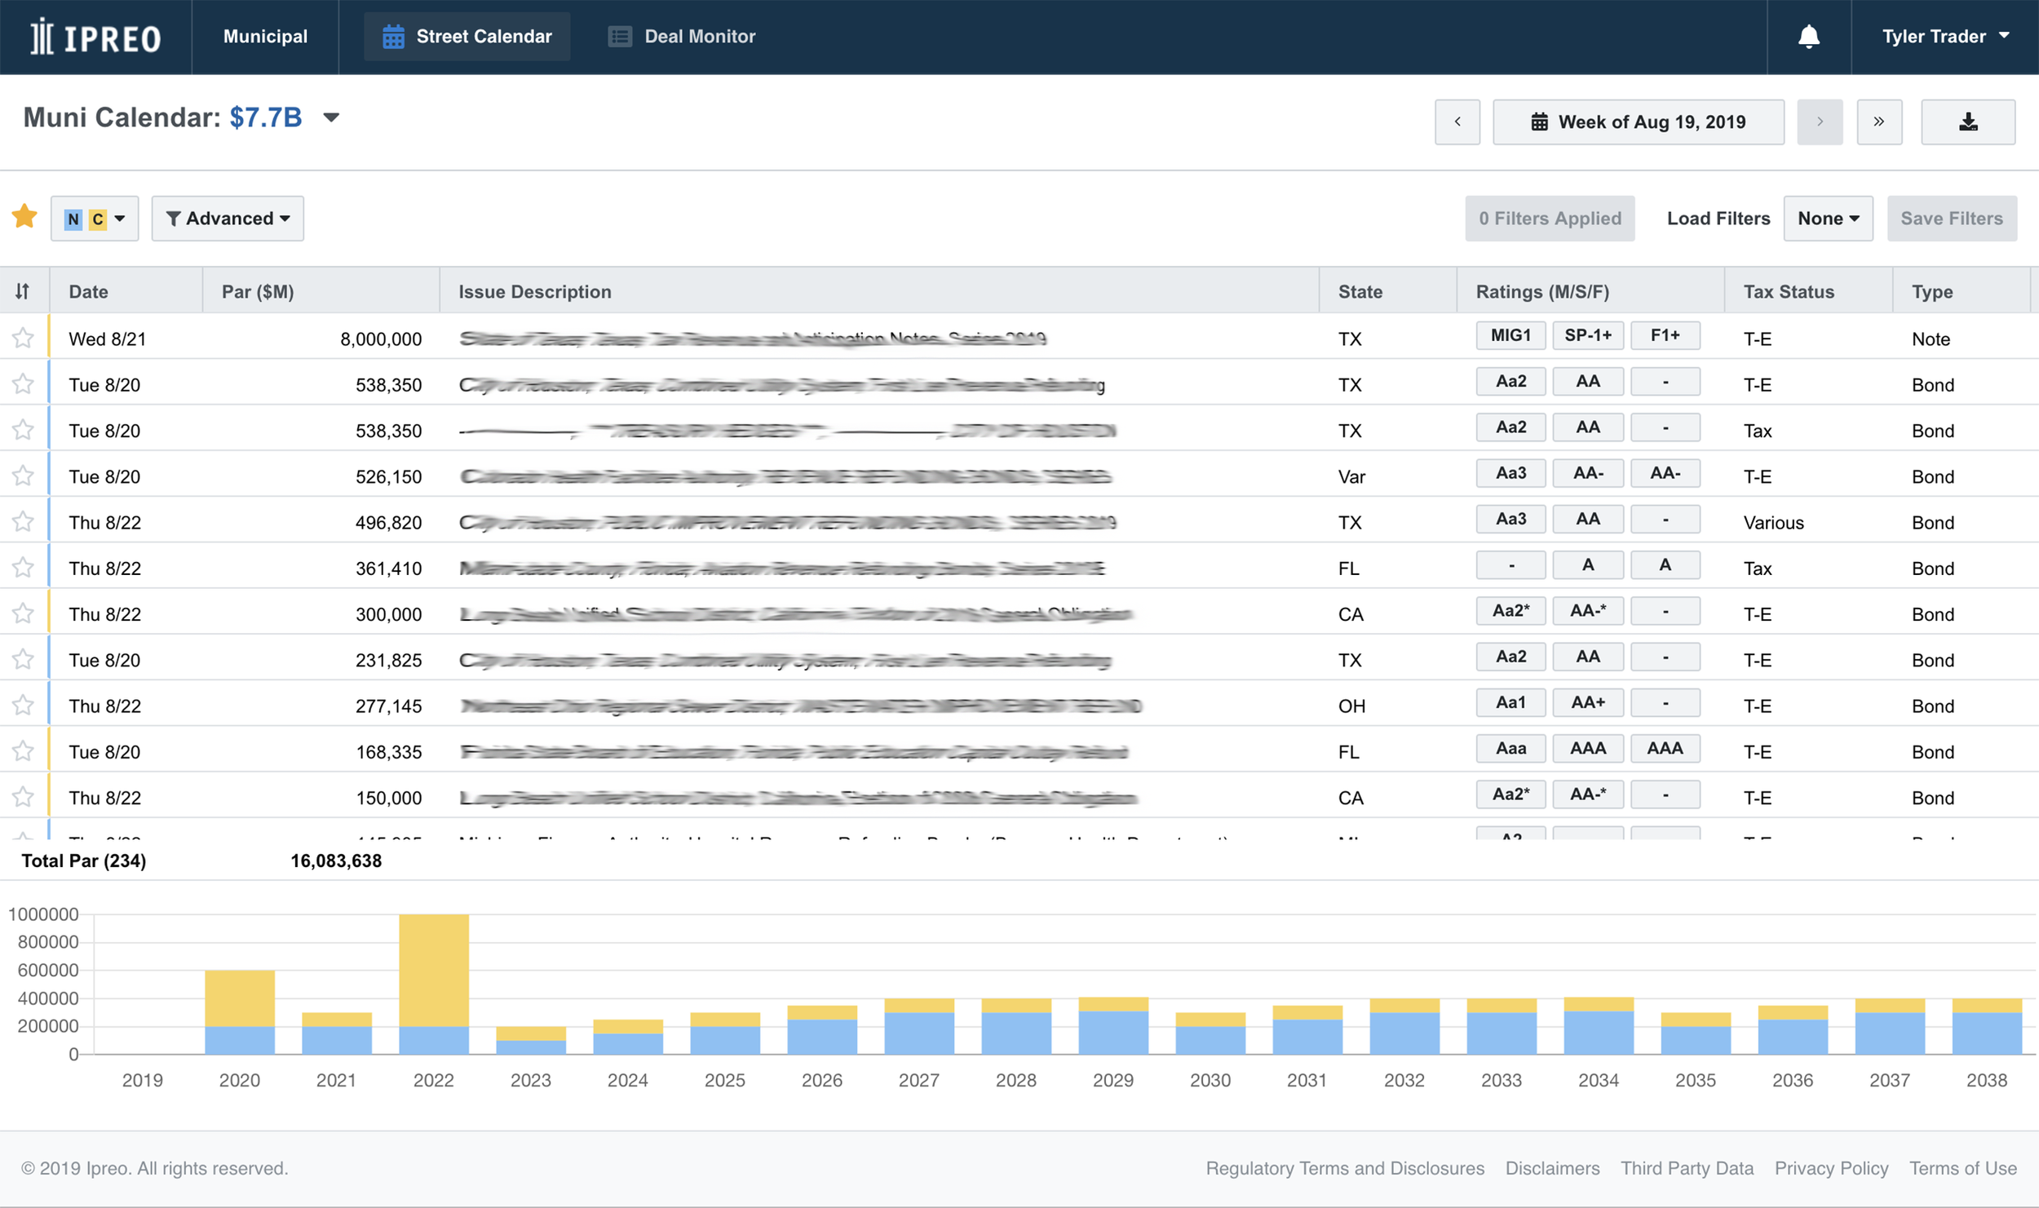
Task: Open the Privacy Policy link
Action: 1830,1168
